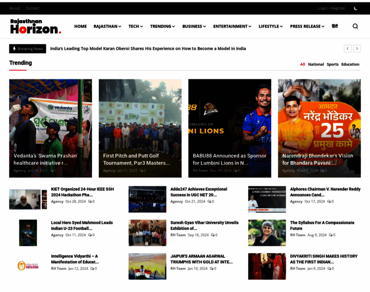Click Login / Register link
The width and height of the screenshot is (370, 292).
point(332,8)
